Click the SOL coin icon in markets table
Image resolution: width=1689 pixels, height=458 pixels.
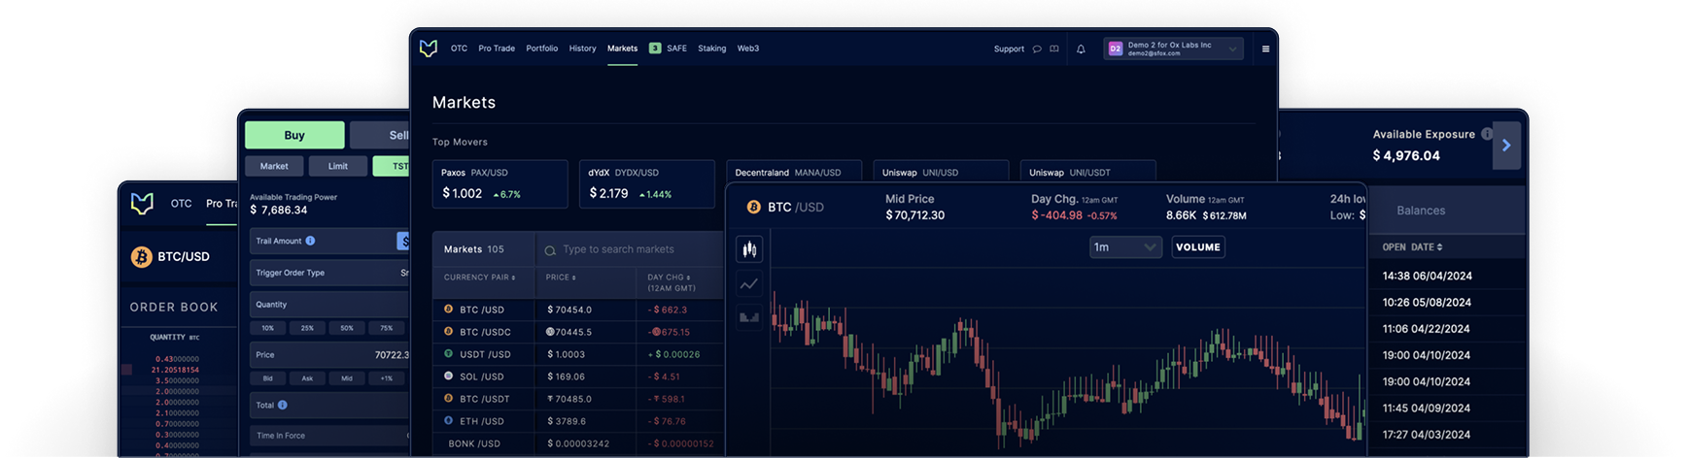(448, 376)
